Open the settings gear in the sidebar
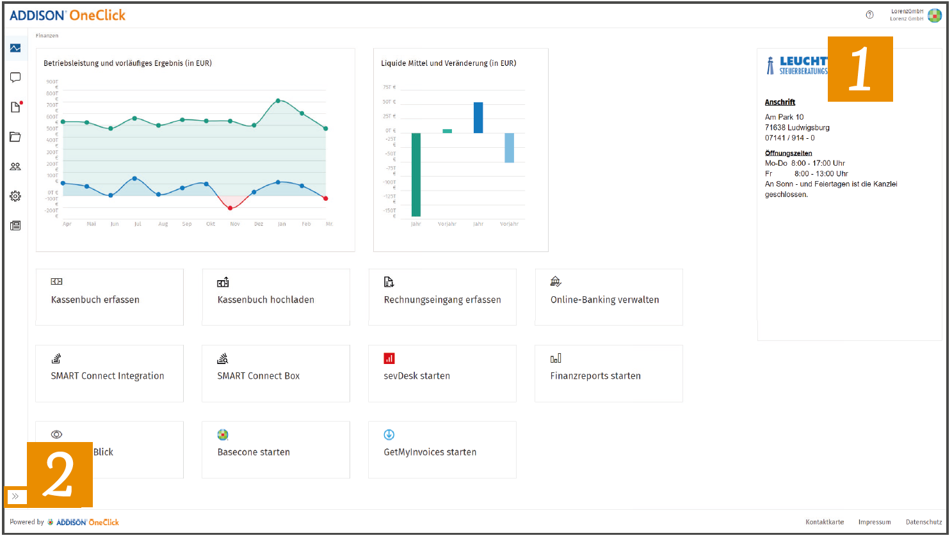Screen dimensions: 952x538 (x=15, y=196)
